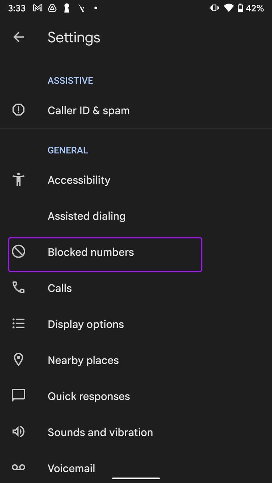Screen dimensions: 272x483
Task: Tap the Accessibility person icon
Action: 18,180
